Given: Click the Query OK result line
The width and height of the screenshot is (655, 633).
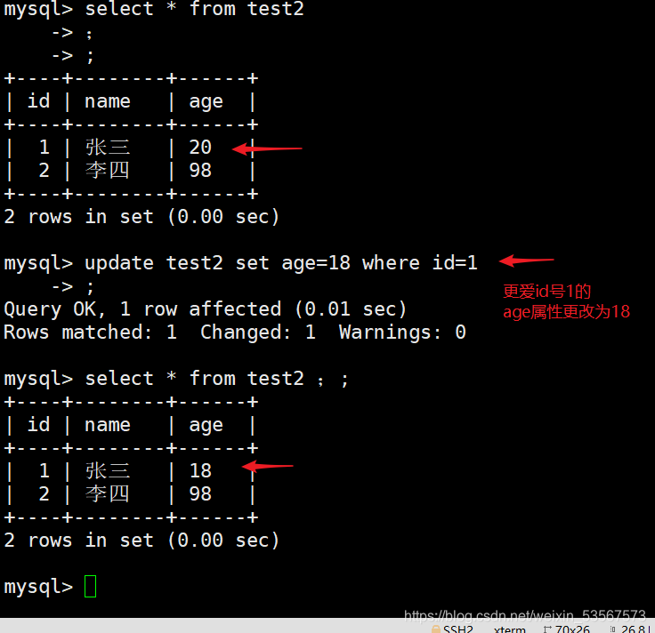Looking at the screenshot, I should 205,309.
